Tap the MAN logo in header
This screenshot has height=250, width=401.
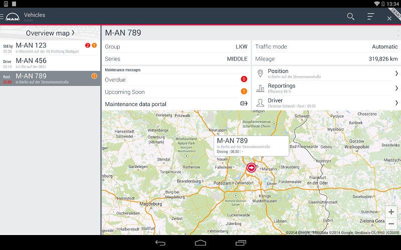[13, 17]
